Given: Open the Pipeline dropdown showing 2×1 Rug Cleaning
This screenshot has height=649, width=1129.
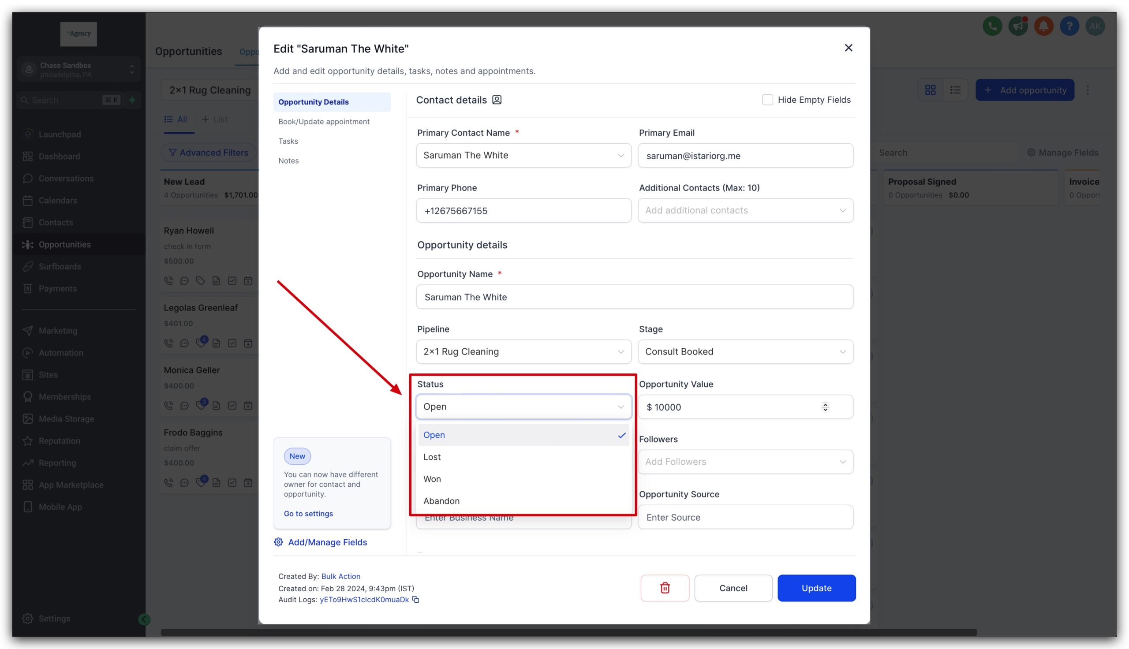Looking at the screenshot, I should [x=523, y=352].
